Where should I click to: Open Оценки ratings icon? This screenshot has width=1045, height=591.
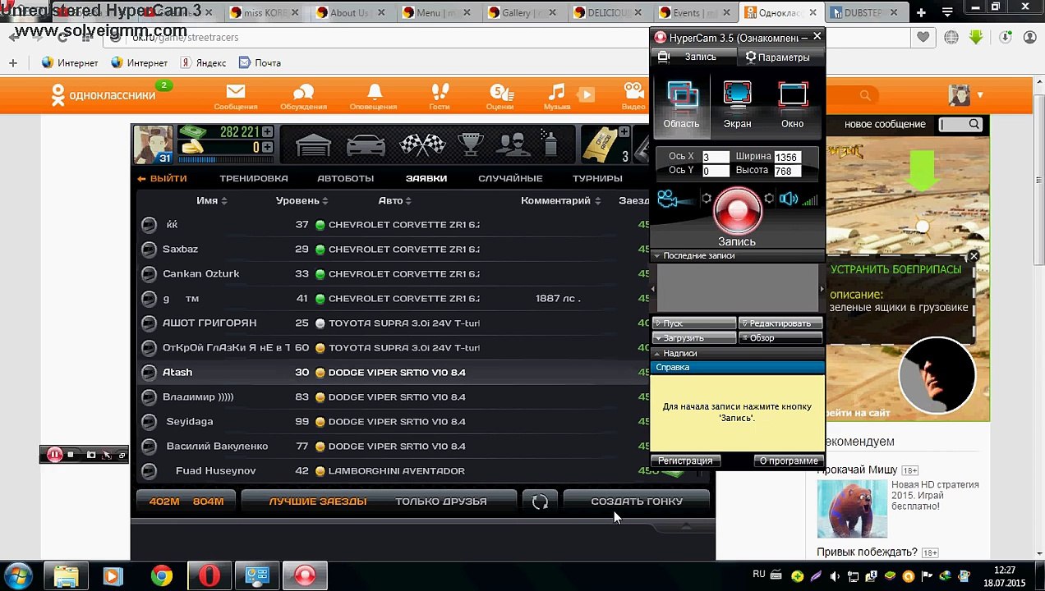(499, 96)
